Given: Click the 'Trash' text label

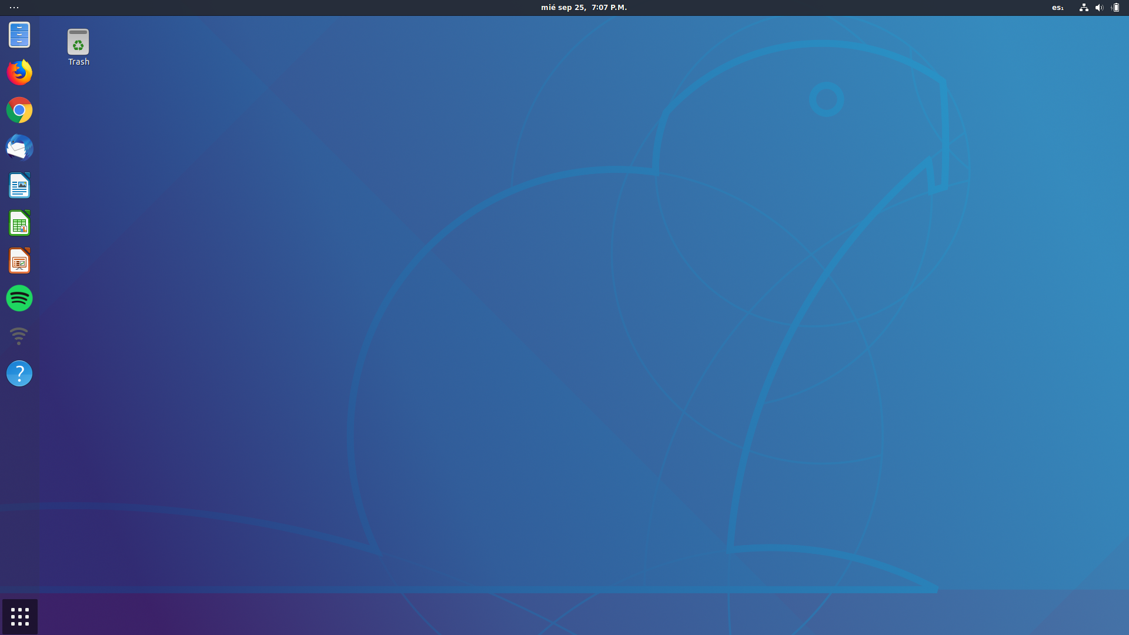Looking at the screenshot, I should pyautogui.click(x=78, y=62).
